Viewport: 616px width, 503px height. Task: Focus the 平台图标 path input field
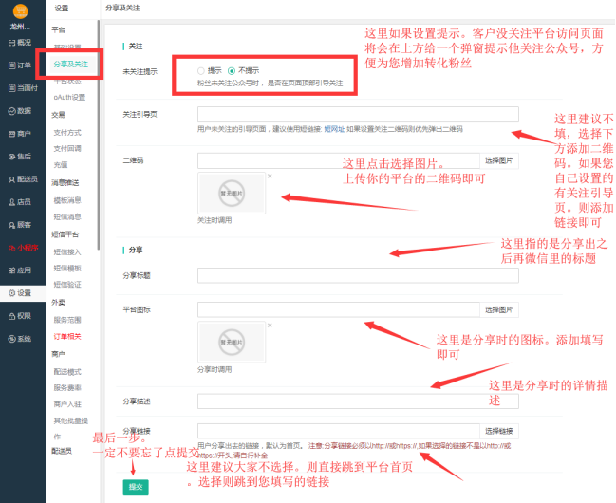tap(339, 309)
